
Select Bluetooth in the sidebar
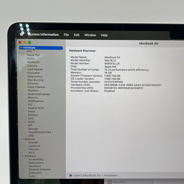[33, 62]
